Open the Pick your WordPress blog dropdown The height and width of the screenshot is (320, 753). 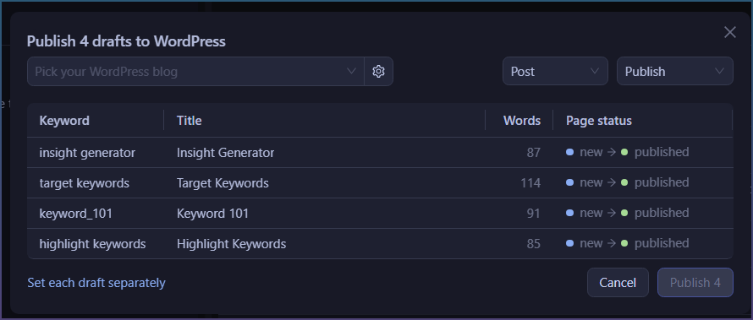(195, 72)
